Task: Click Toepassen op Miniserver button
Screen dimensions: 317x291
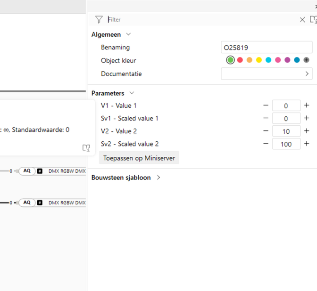Action: (139, 158)
